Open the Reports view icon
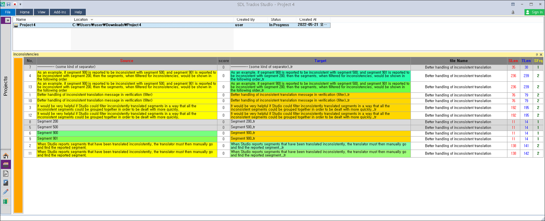 5,183
